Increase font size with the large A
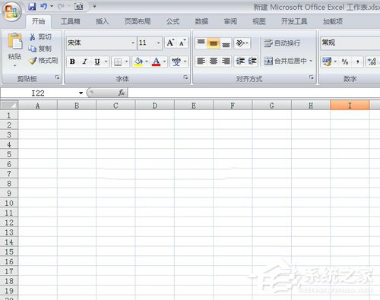This screenshot has height=300, width=380. coord(170,43)
